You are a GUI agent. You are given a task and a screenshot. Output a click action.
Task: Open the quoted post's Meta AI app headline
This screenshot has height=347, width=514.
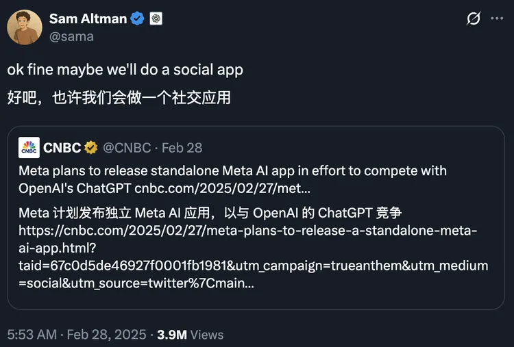point(232,170)
